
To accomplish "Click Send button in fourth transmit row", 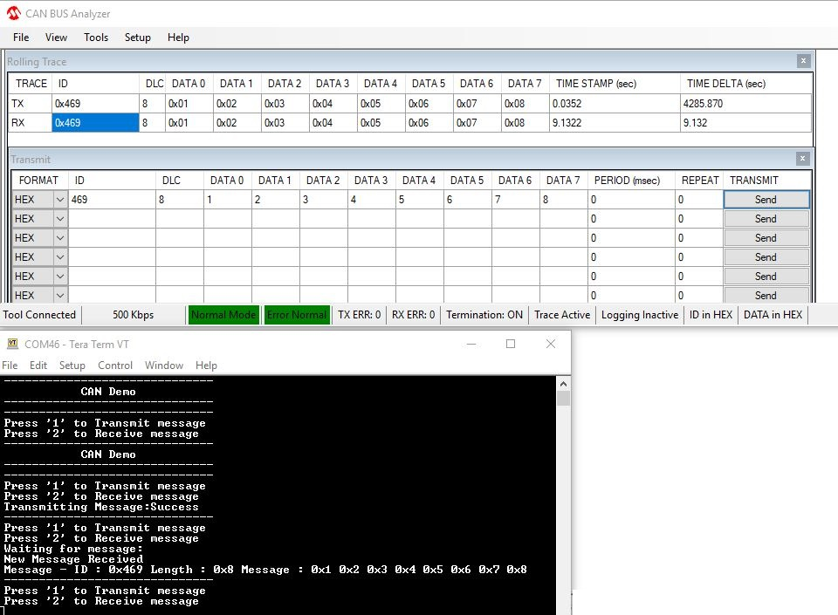I will (766, 257).
